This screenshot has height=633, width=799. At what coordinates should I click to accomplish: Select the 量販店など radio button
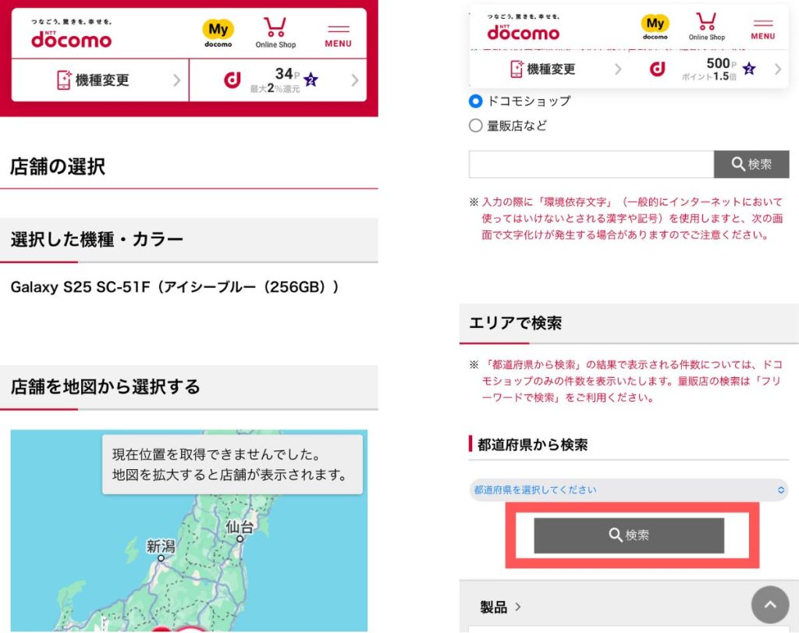pyautogui.click(x=475, y=126)
